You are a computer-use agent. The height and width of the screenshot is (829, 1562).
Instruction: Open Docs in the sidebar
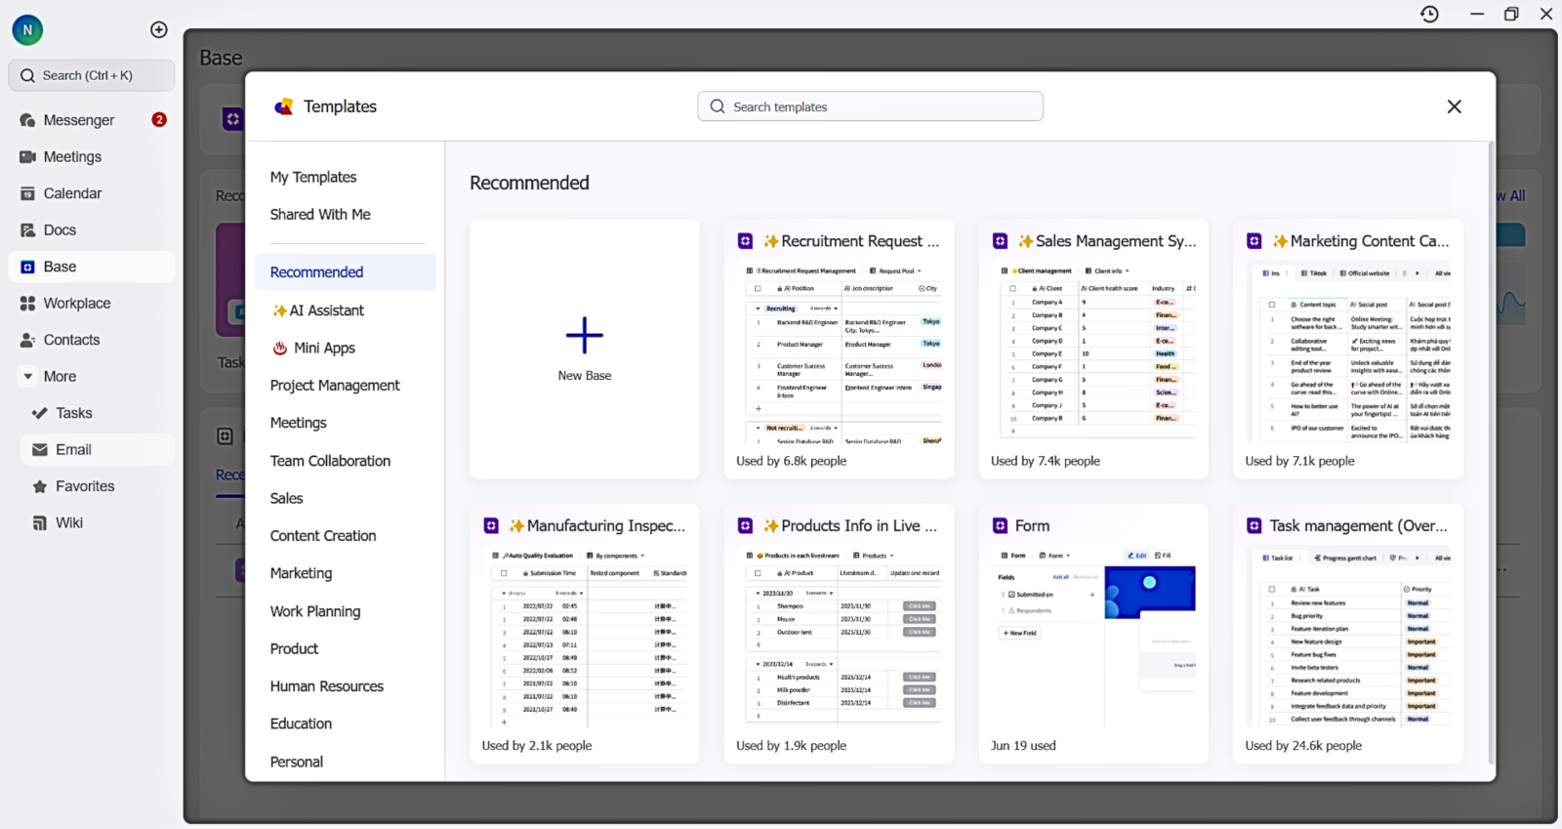59,230
